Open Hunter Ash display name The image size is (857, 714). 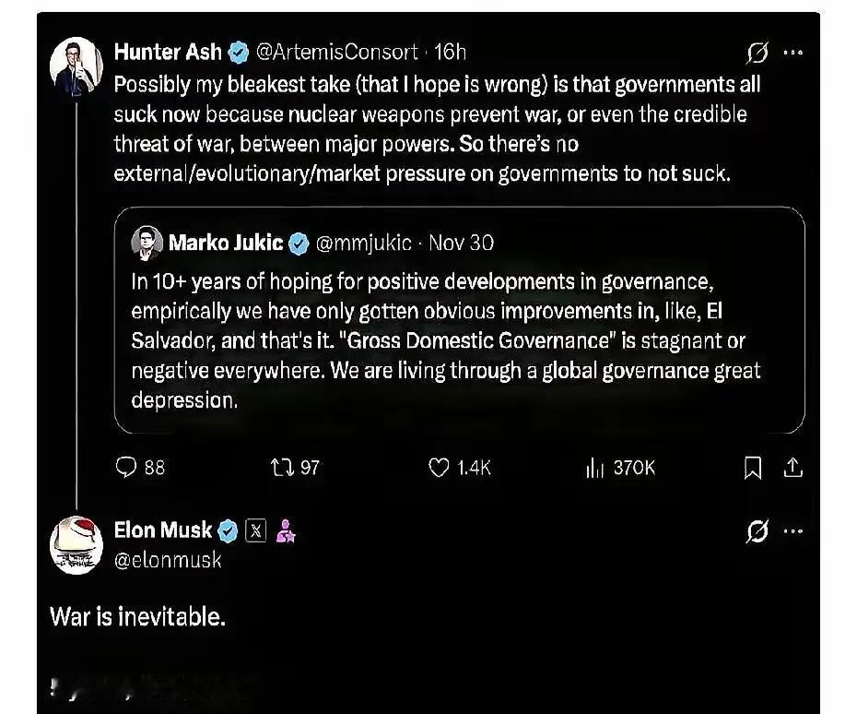coord(168,53)
